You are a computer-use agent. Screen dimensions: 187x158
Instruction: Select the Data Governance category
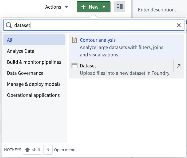(34, 73)
